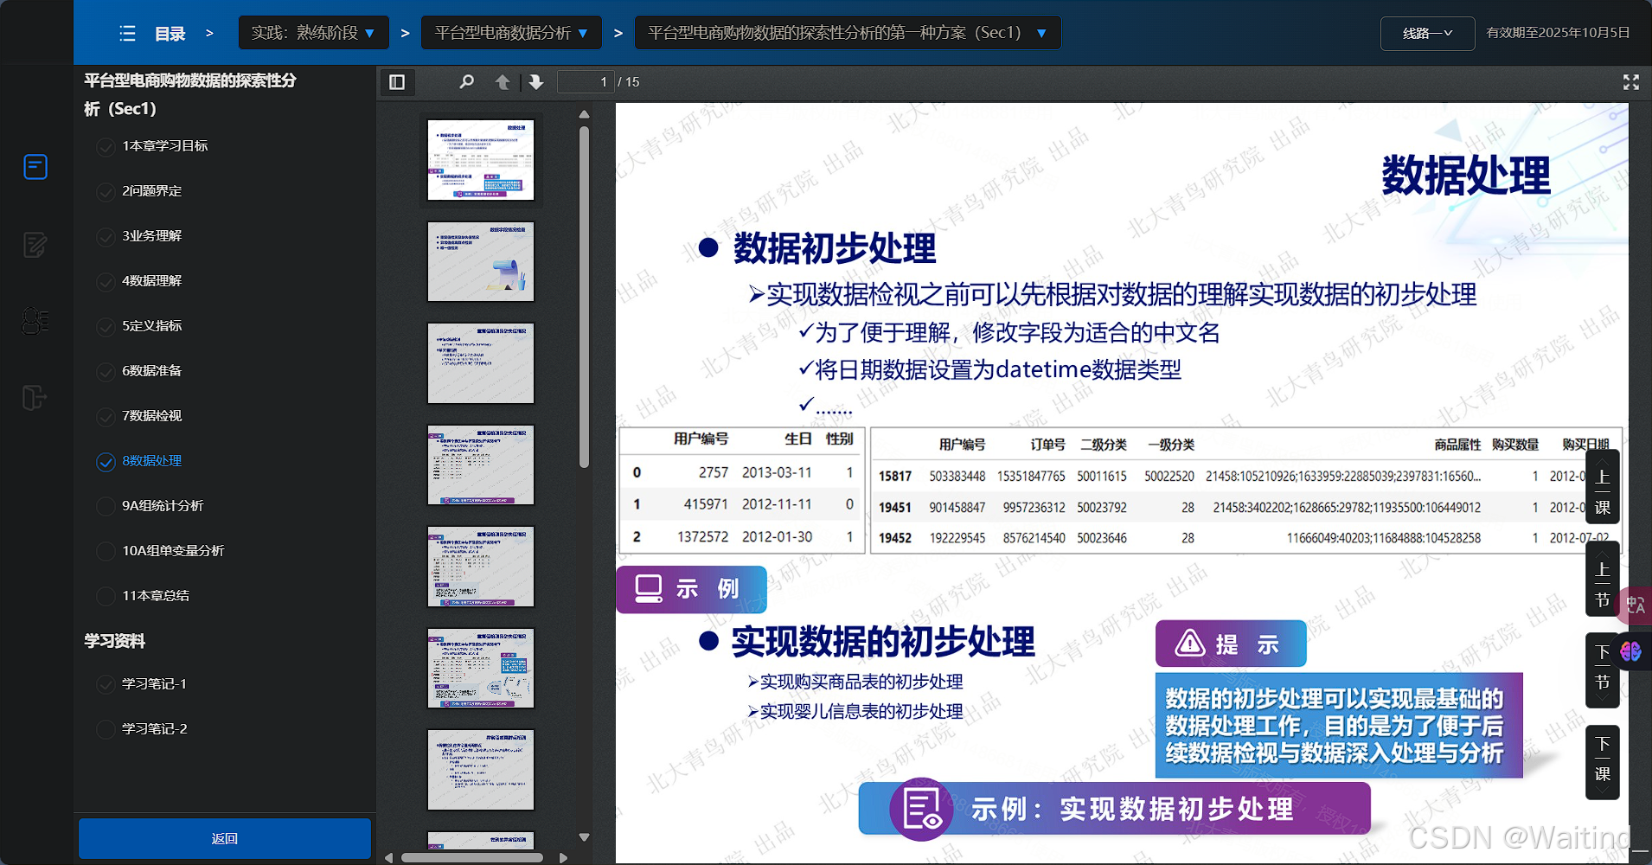Open 学习笔记-1 study note
Viewport: 1652px width, 865px height.
tap(155, 683)
